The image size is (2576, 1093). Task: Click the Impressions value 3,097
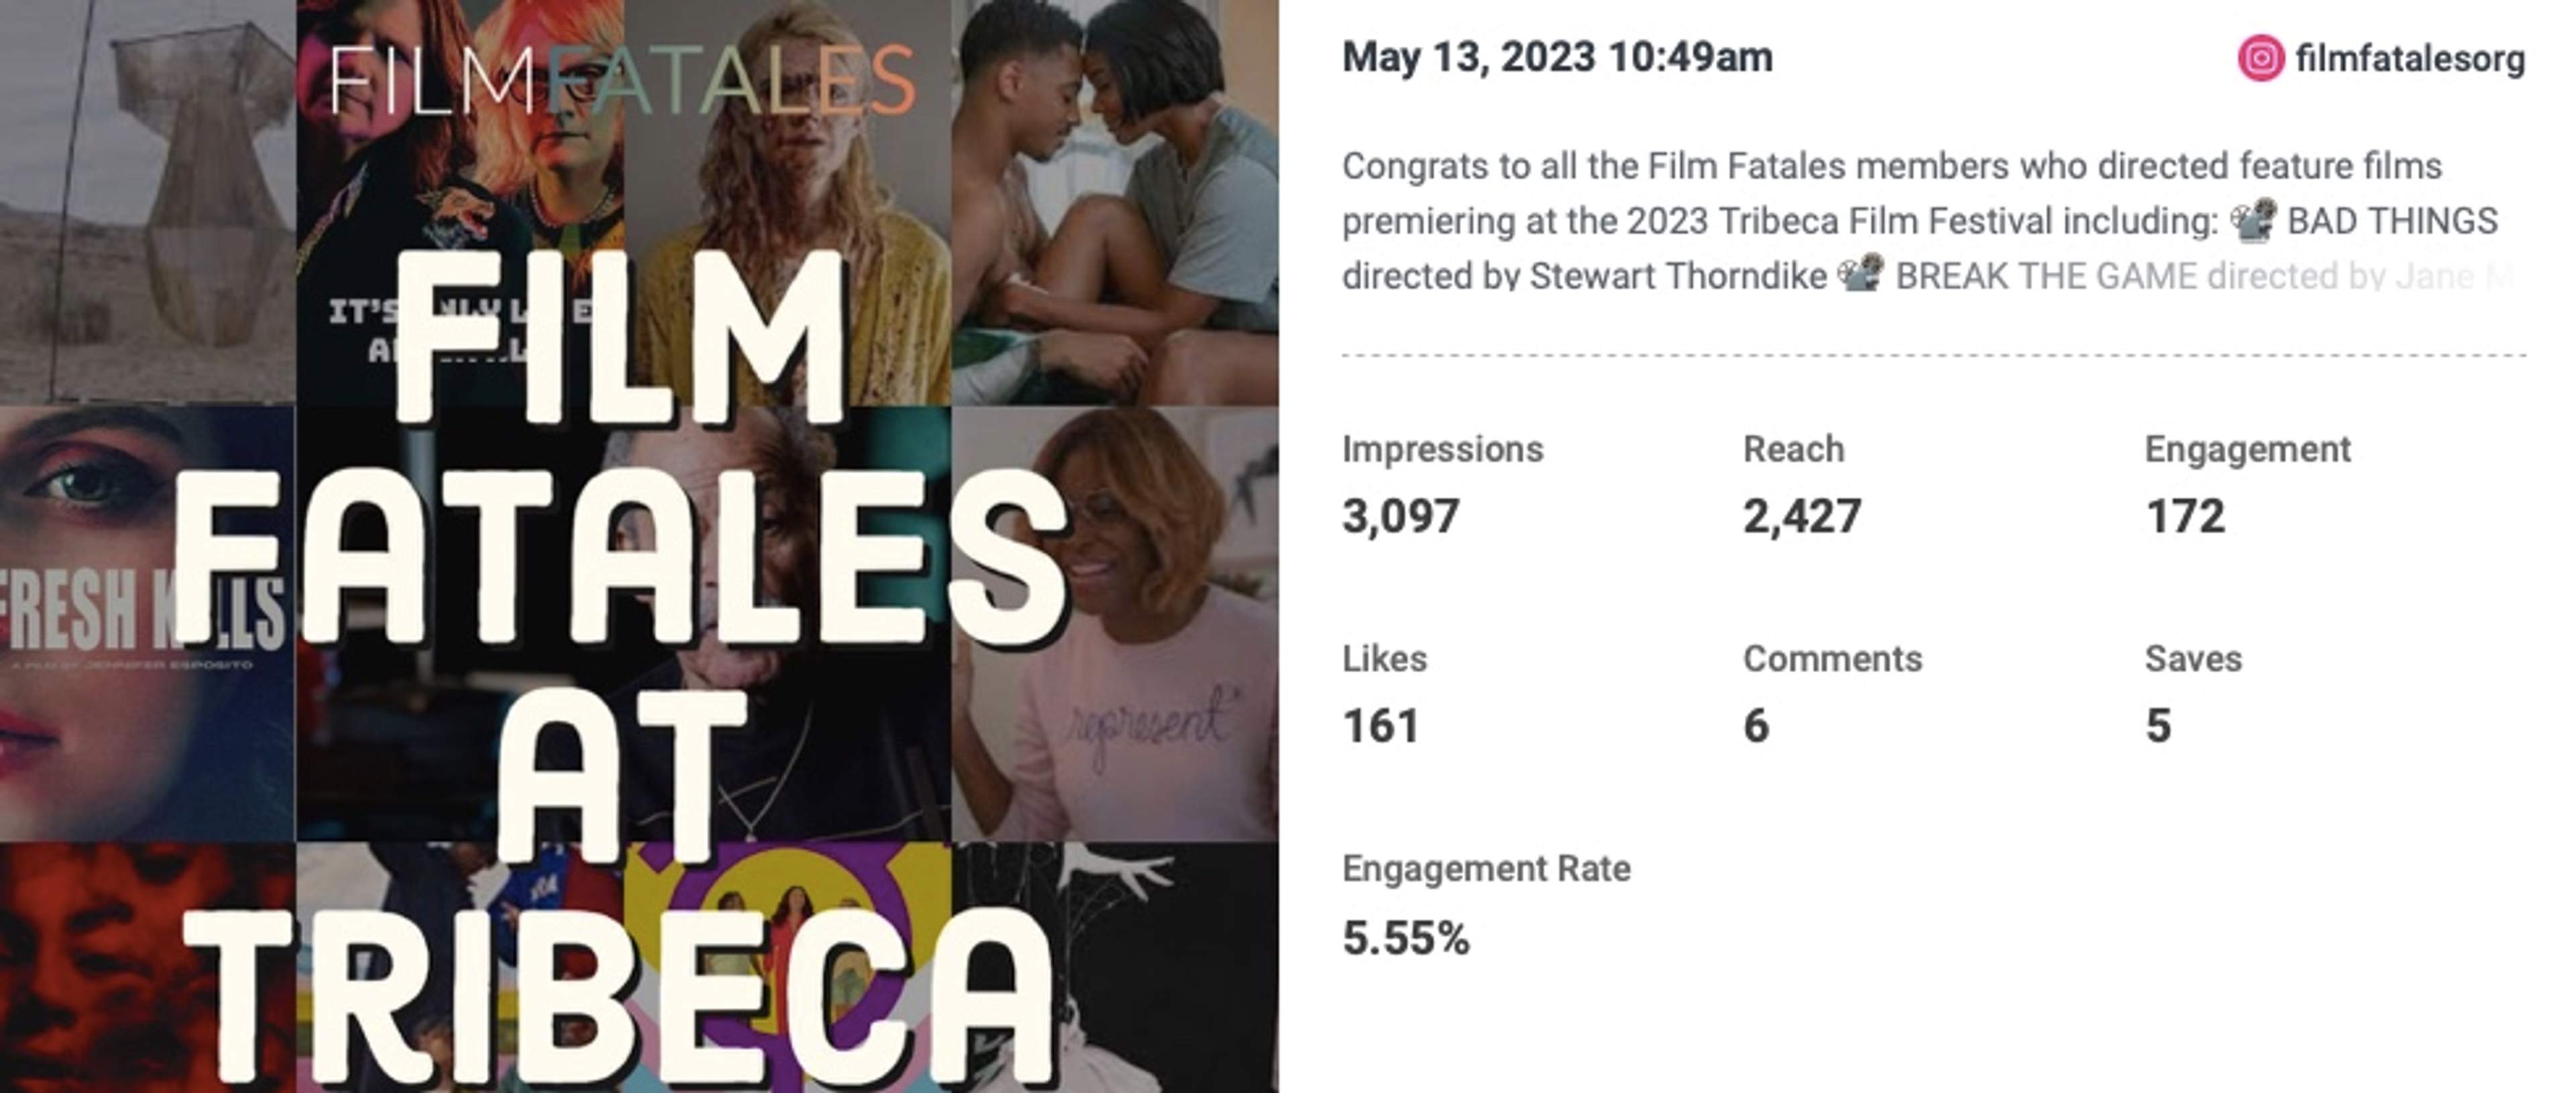tap(1400, 516)
